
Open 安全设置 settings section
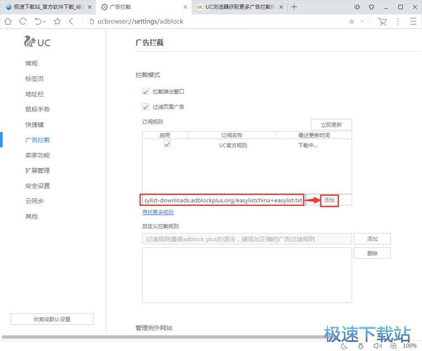point(37,186)
